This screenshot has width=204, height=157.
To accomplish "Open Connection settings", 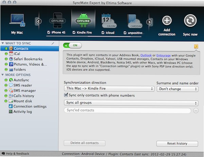I will pos(27,106).
